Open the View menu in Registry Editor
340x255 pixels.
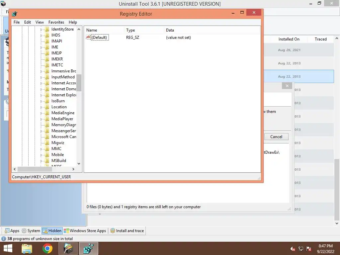coord(40,22)
